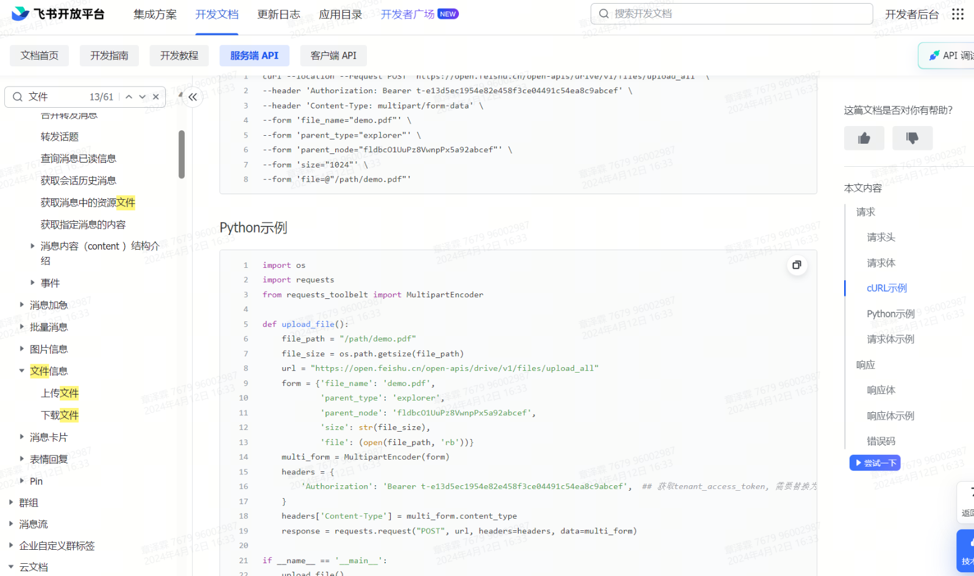Expand the 批量消息 section

[x=21, y=327]
